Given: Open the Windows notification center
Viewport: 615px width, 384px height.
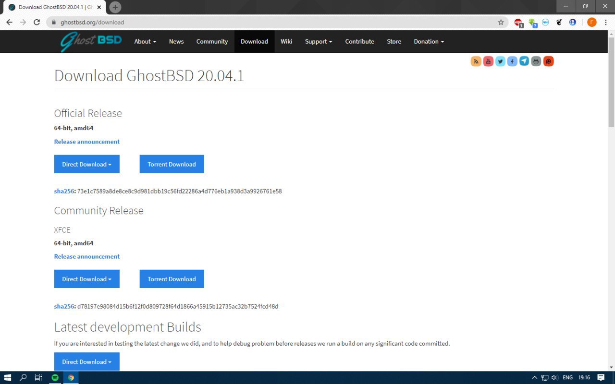Looking at the screenshot, I should point(601,378).
